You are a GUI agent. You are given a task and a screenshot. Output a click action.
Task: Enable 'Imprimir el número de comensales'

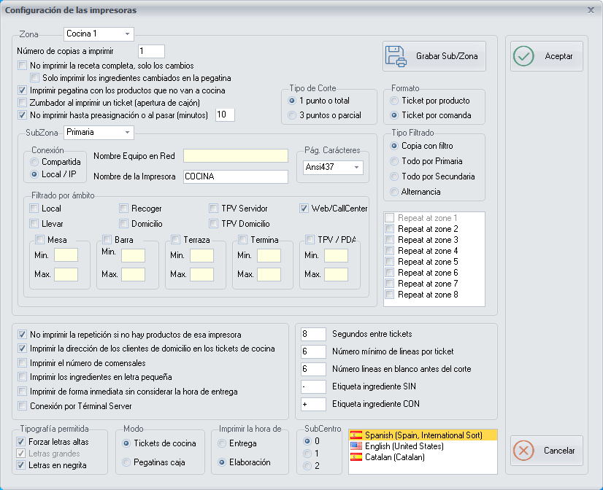[x=22, y=362]
